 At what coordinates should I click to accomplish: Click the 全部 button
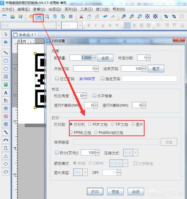coord(105,58)
